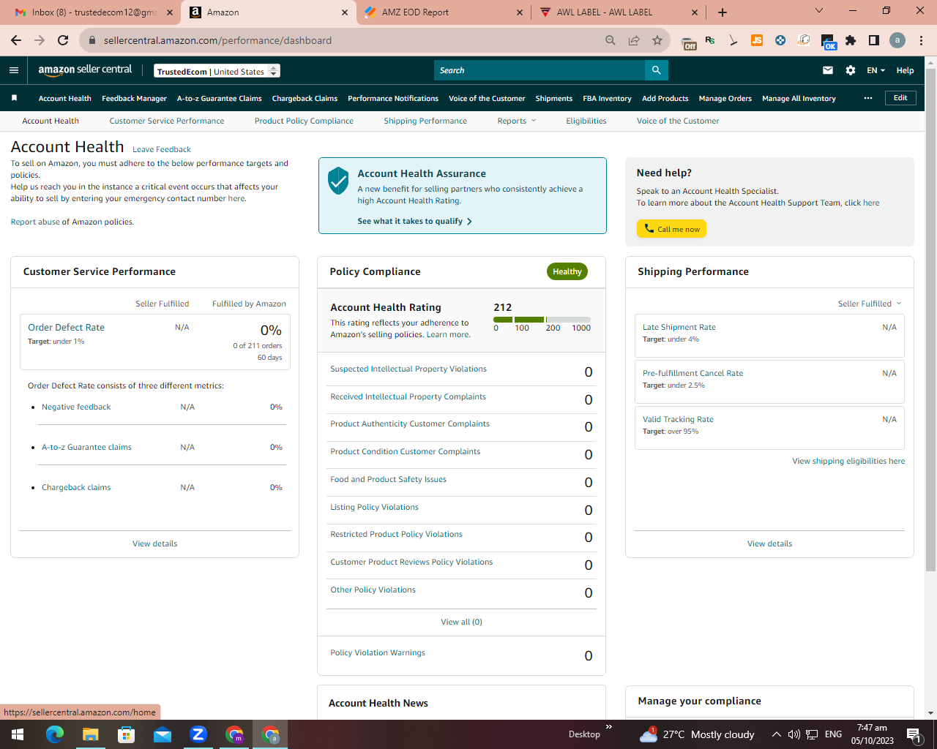
Task: Open the Windows Start menu
Action: (18, 734)
